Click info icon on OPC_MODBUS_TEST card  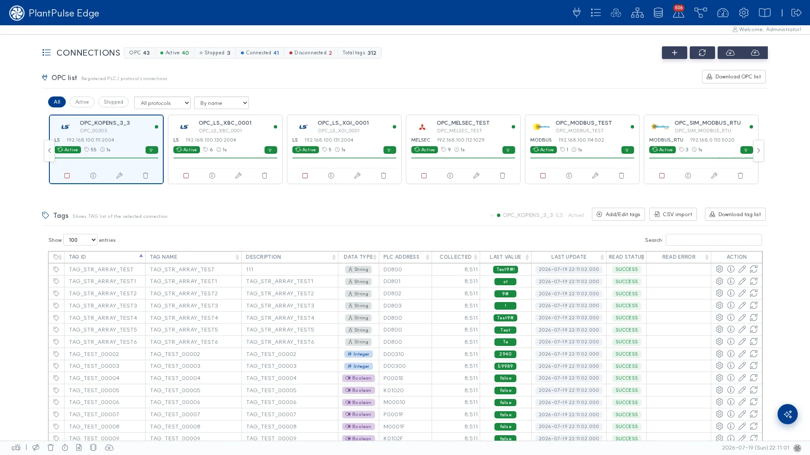[569, 176]
